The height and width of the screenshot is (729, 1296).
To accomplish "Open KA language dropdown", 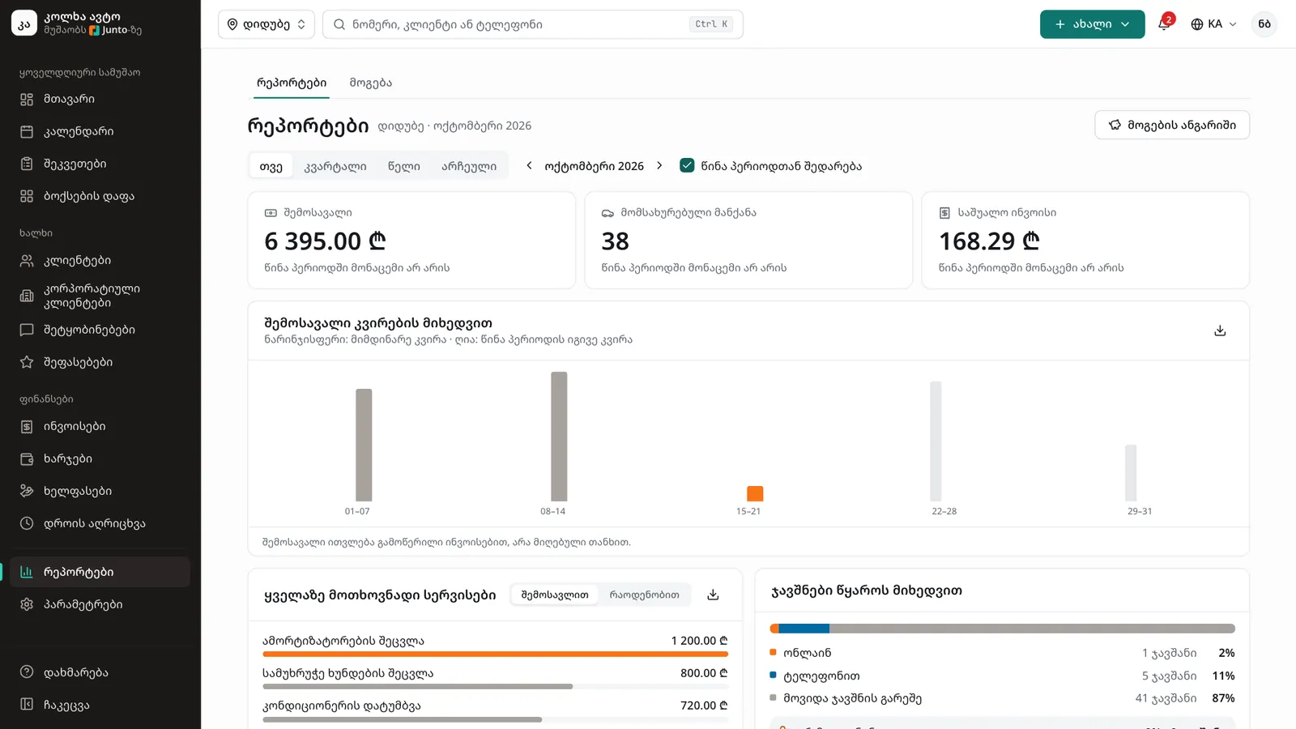I will 1213,24.
